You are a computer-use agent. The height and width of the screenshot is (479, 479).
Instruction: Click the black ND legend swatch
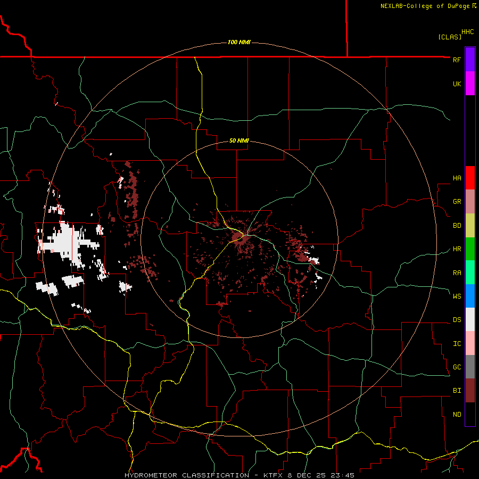[x=470, y=414]
